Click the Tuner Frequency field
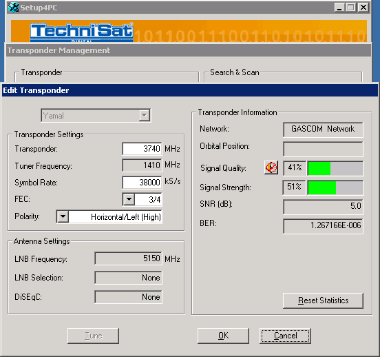The height and width of the screenshot is (357, 380). tap(142, 165)
